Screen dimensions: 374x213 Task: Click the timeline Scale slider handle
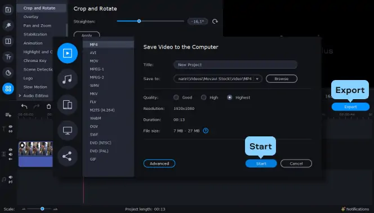(42, 209)
